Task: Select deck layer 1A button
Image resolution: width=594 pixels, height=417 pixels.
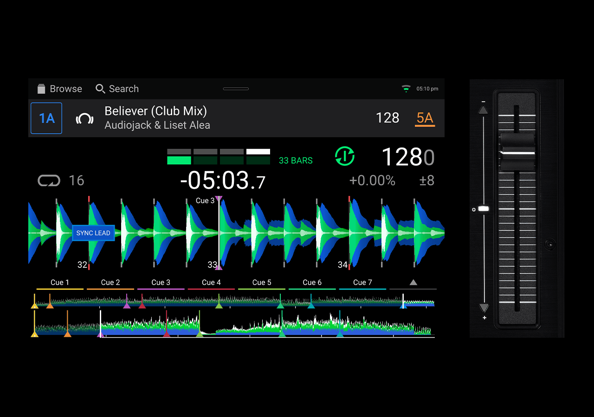Action: [x=46, y=118]
